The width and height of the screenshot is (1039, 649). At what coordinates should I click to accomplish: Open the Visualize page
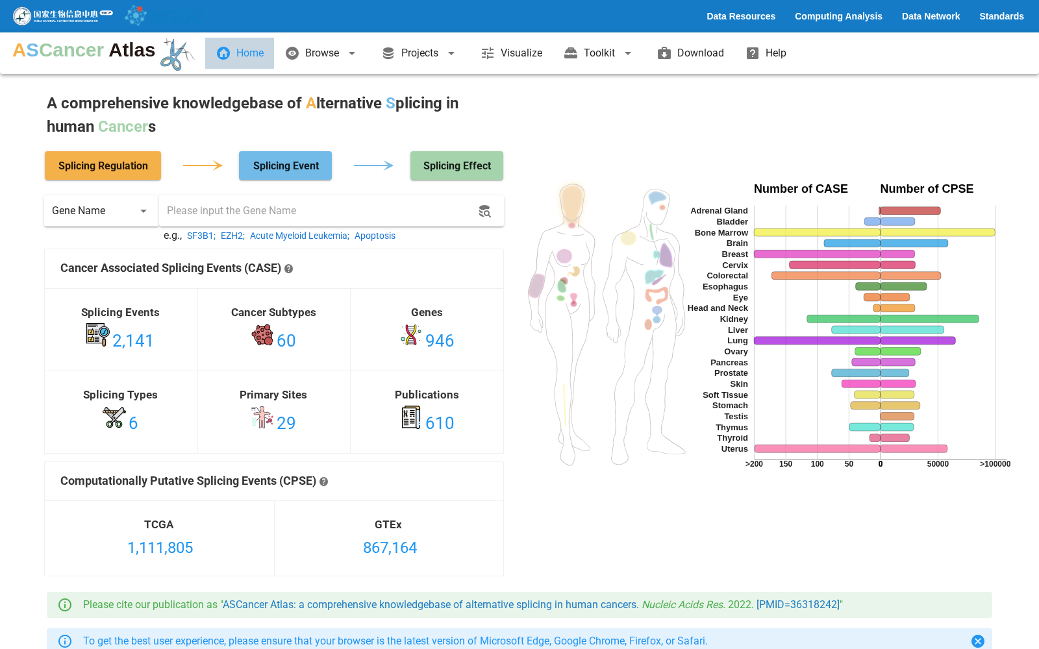coord(512,53)
